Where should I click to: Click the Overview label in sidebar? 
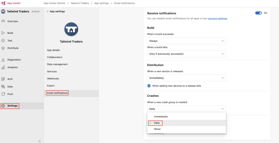[x=13, y=21]
